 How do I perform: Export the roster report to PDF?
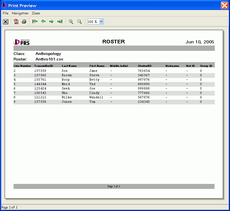pos(16,22)
